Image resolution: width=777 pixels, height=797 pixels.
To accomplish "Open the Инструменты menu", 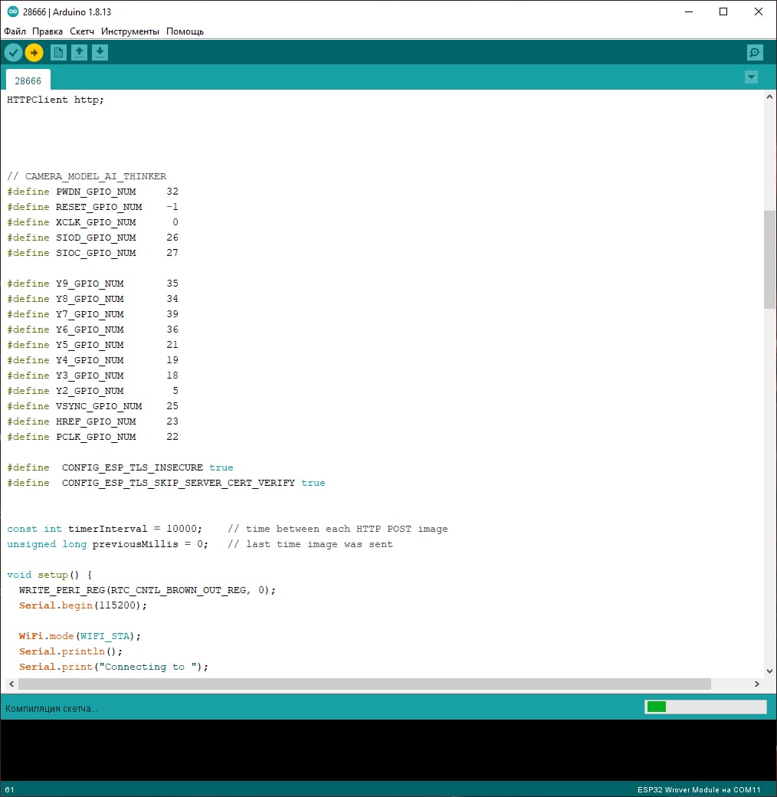I will coord(130,31).
